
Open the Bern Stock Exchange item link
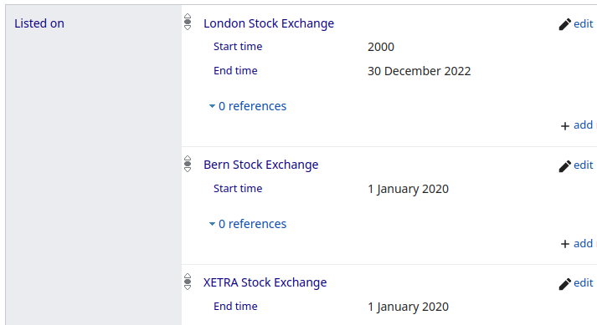pyautogui.click(x=260, y=165)
